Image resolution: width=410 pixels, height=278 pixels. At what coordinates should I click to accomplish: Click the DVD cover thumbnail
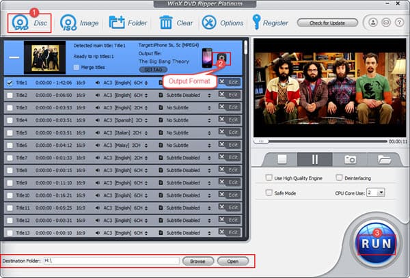(44, 58)
